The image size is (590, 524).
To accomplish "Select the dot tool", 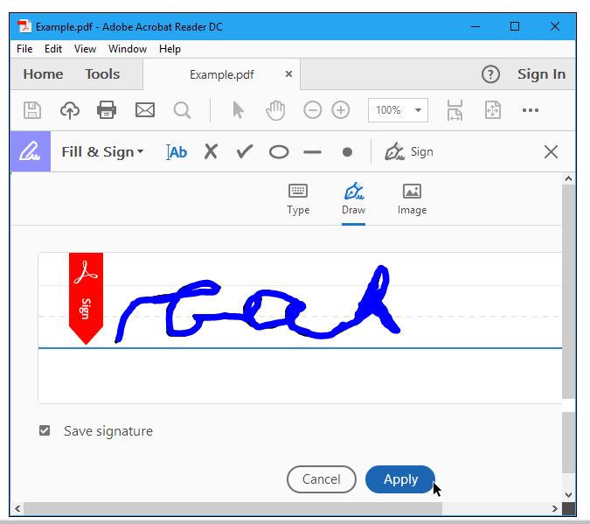I will point(347,152).
